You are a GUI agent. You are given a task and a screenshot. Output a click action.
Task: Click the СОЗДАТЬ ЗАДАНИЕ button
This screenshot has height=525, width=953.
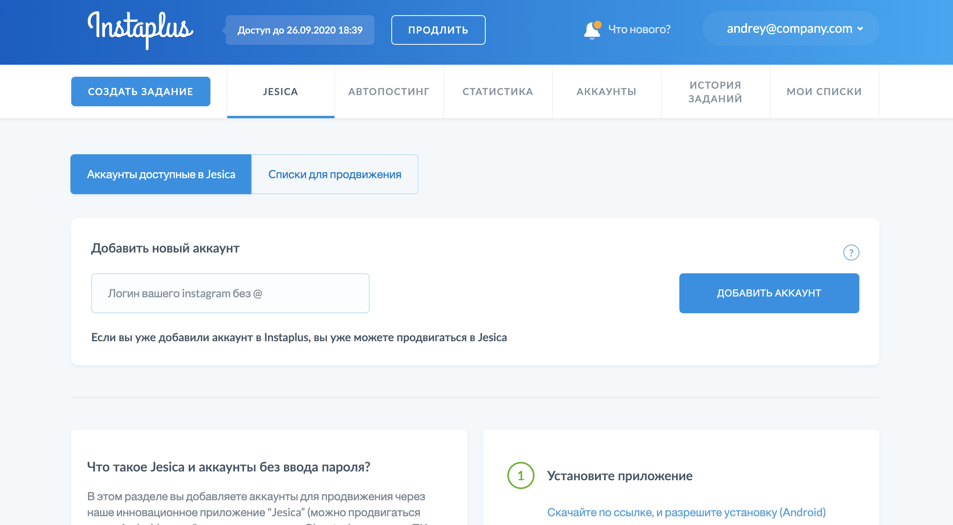point(140,91)
